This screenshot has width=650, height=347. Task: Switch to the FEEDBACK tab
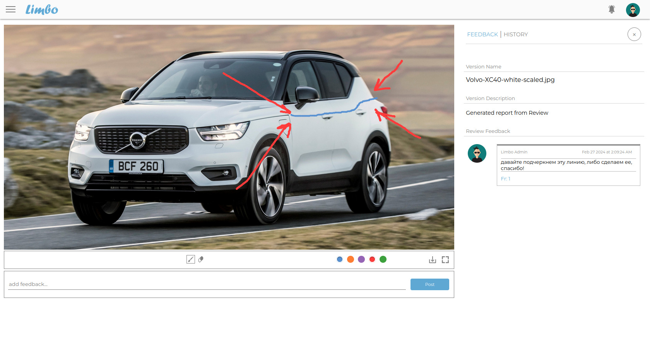click(x=482, y=34)
